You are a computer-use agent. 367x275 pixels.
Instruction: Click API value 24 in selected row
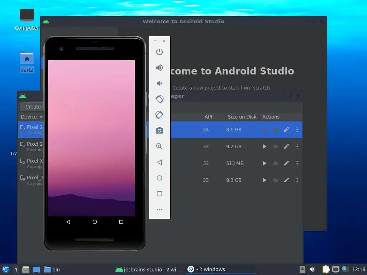pos(205,130)
